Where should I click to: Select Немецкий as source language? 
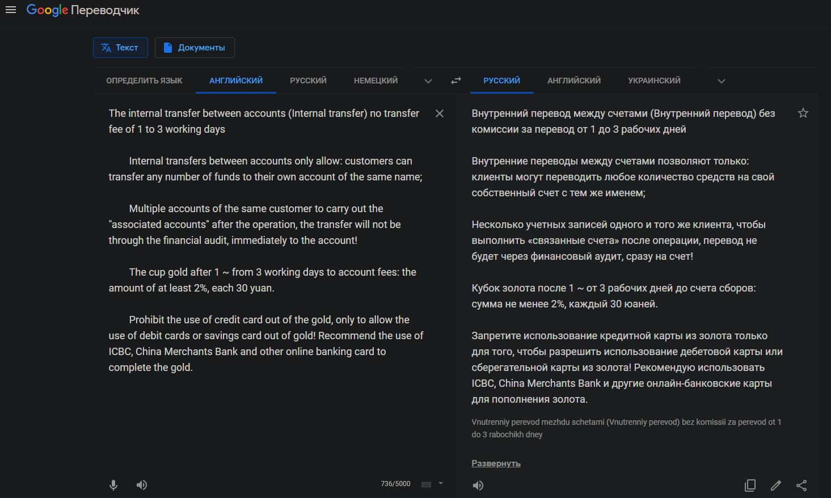point(376,81)
